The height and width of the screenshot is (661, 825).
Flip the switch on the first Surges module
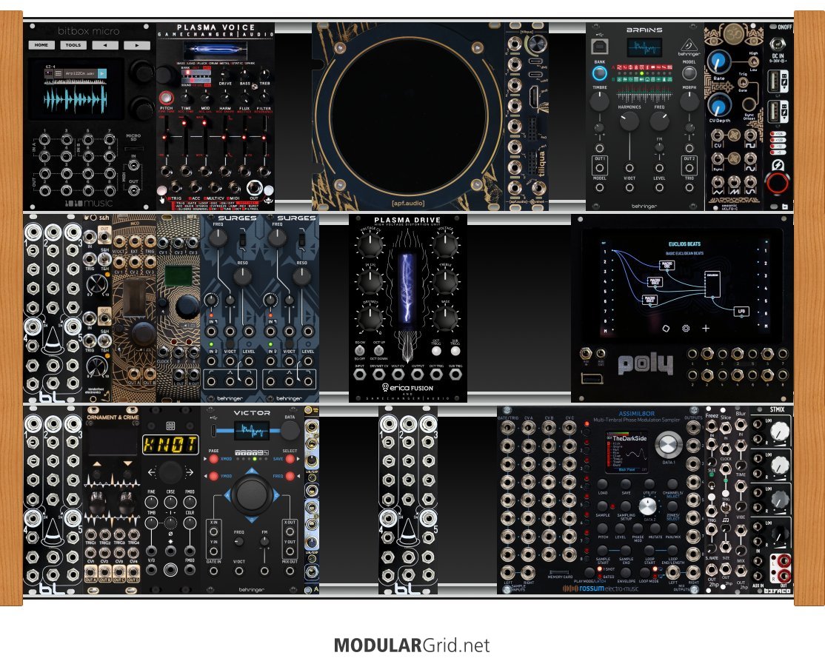(x=243, y=241)
